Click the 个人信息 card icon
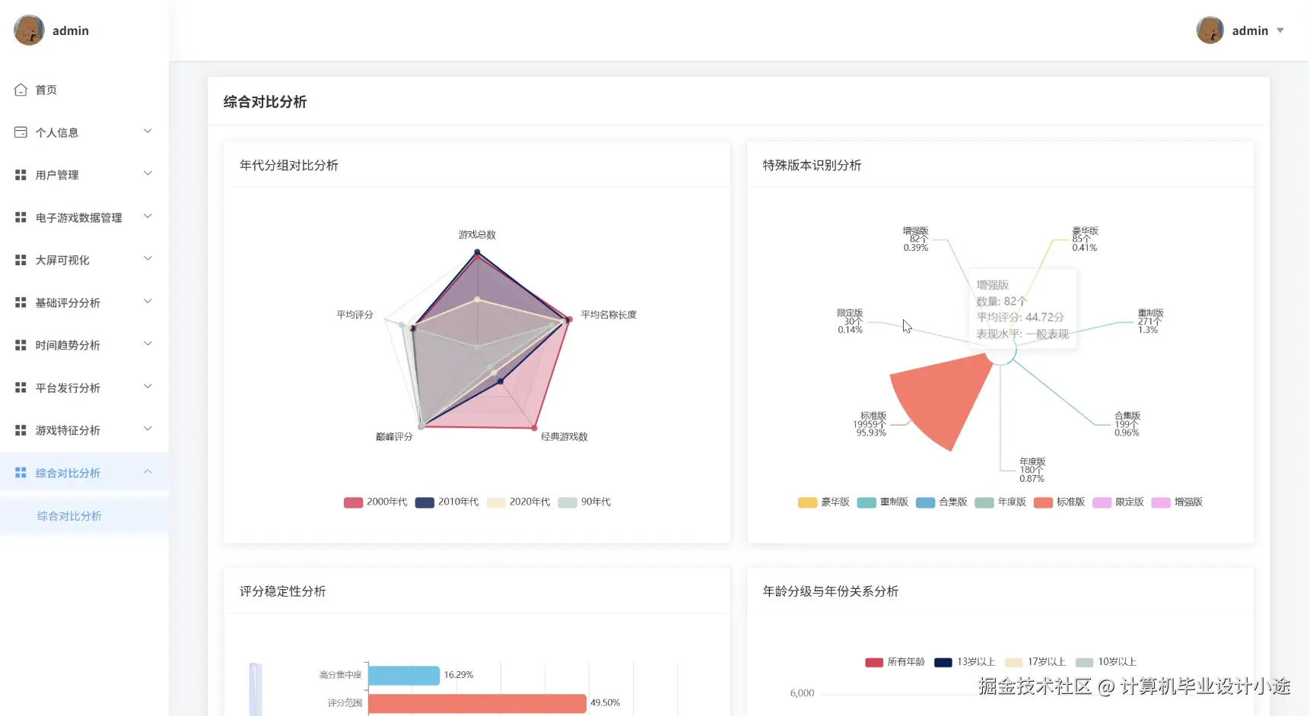The width and height of the screenshot is (1310, 716). click(x=21, y=132)
